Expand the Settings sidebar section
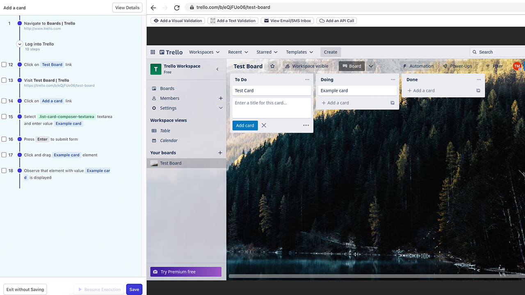The image size is (525, 295). pos(221,108)
